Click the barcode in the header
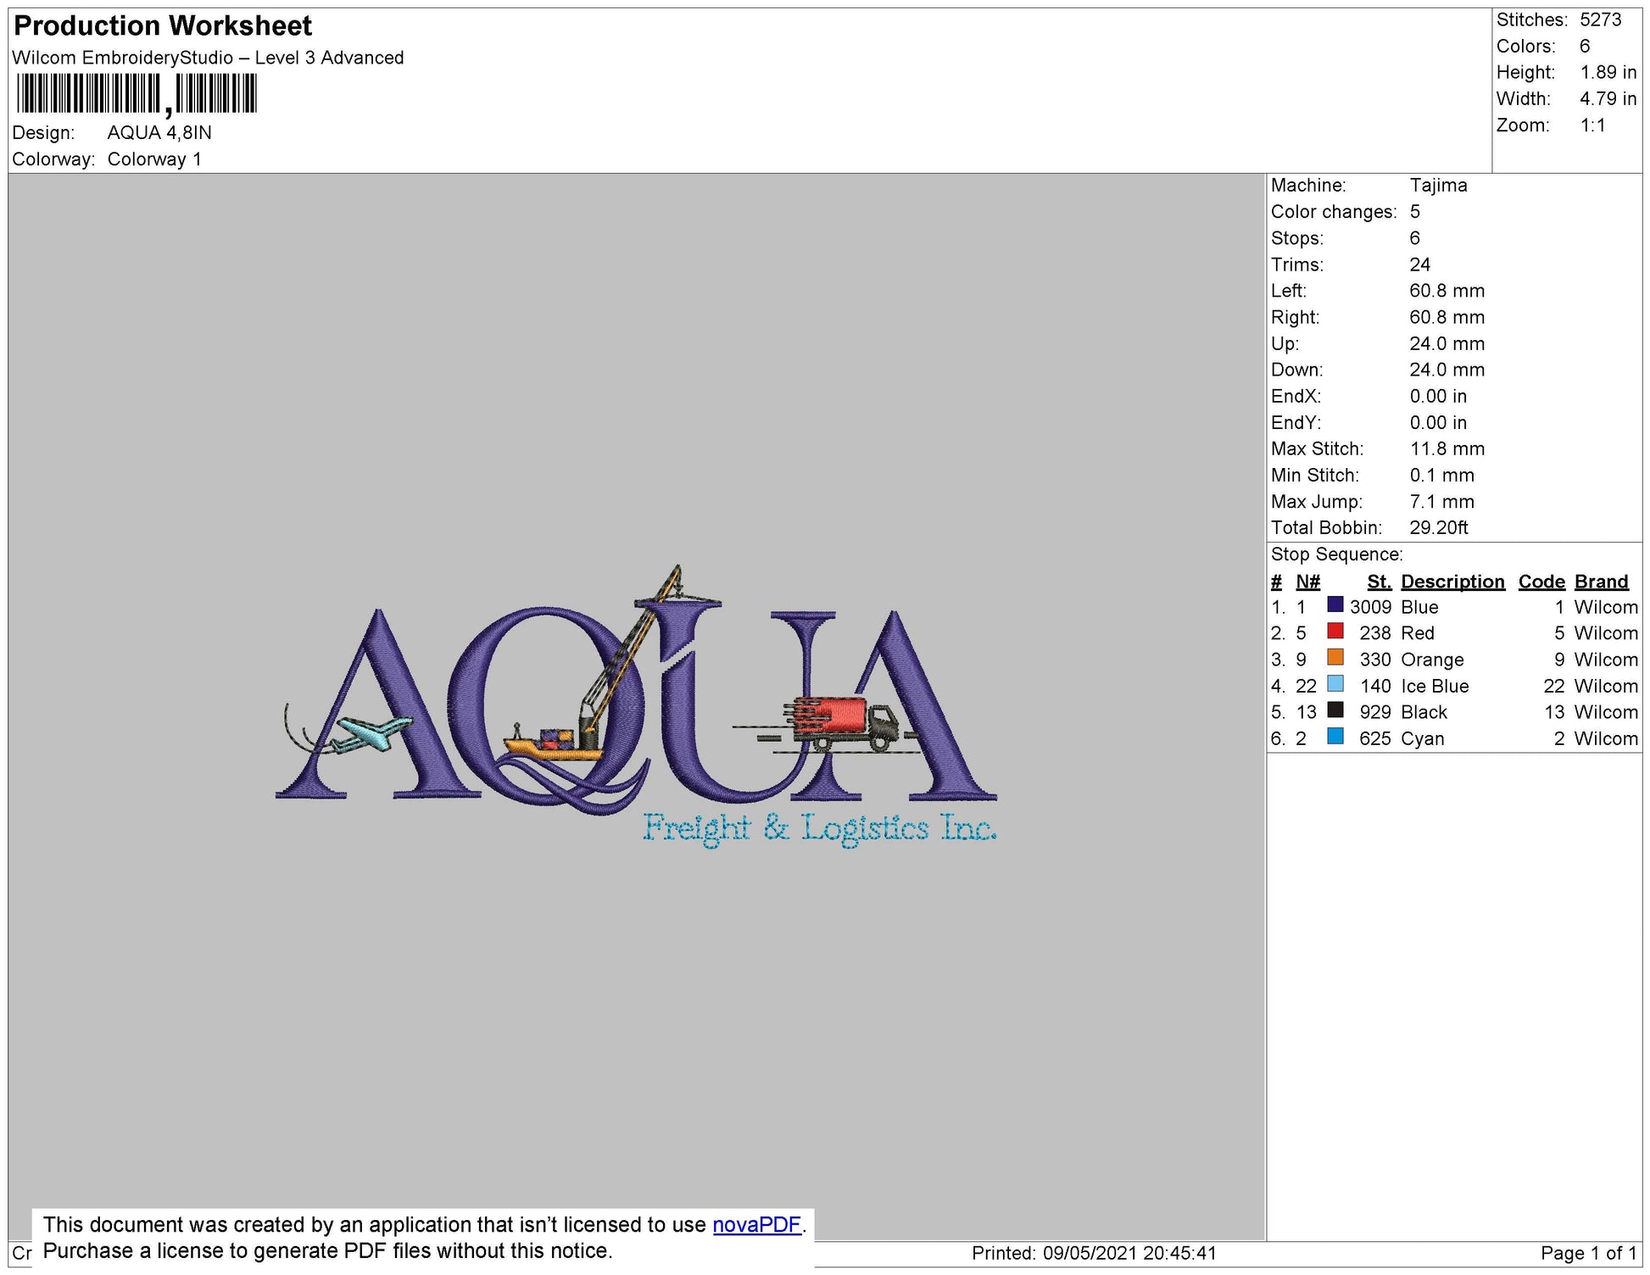The width and height of the screenshot is (1650, 1275). coord(137,93)
